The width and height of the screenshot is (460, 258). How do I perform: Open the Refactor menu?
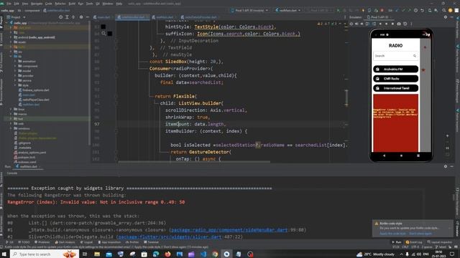coord(60,4)
